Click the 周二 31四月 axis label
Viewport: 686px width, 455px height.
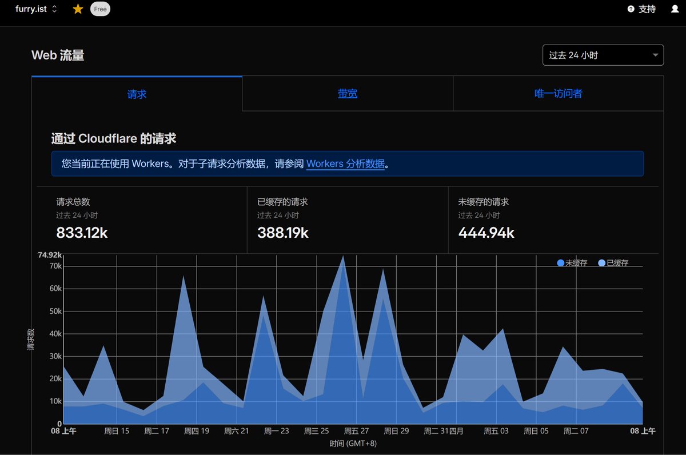[x=444, y=431]
